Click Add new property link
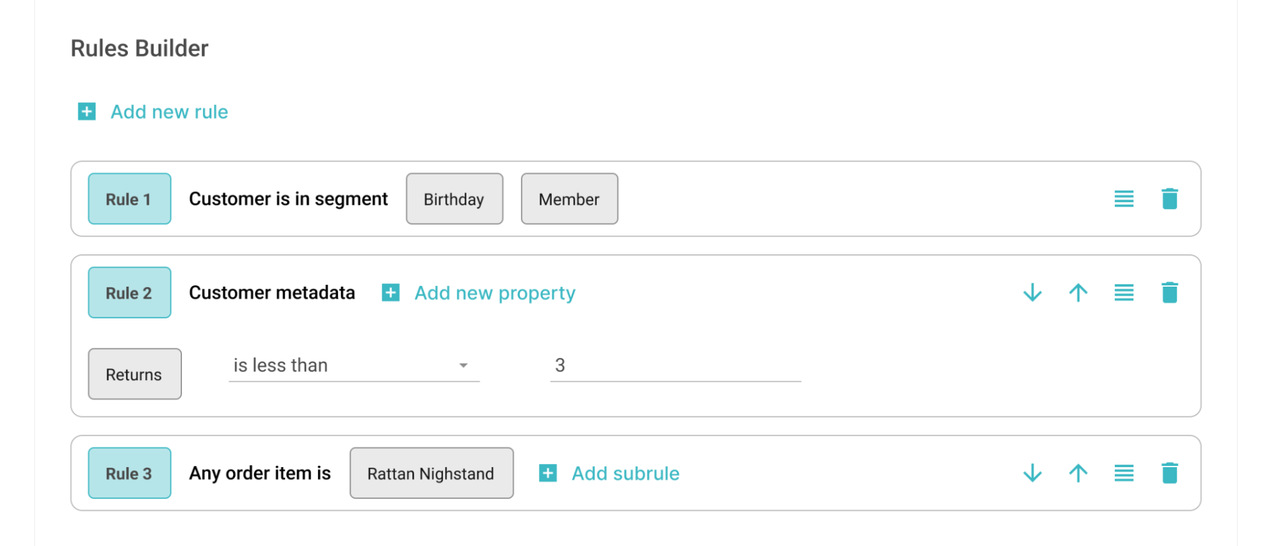 494,293
